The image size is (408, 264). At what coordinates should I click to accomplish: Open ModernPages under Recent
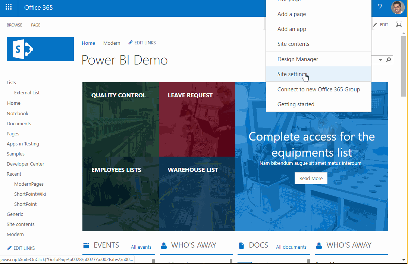[29, 184]
